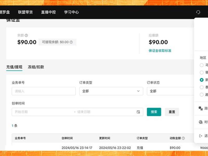
Task: Click the 创单时间 column header
Action: [x=67, y=138]
